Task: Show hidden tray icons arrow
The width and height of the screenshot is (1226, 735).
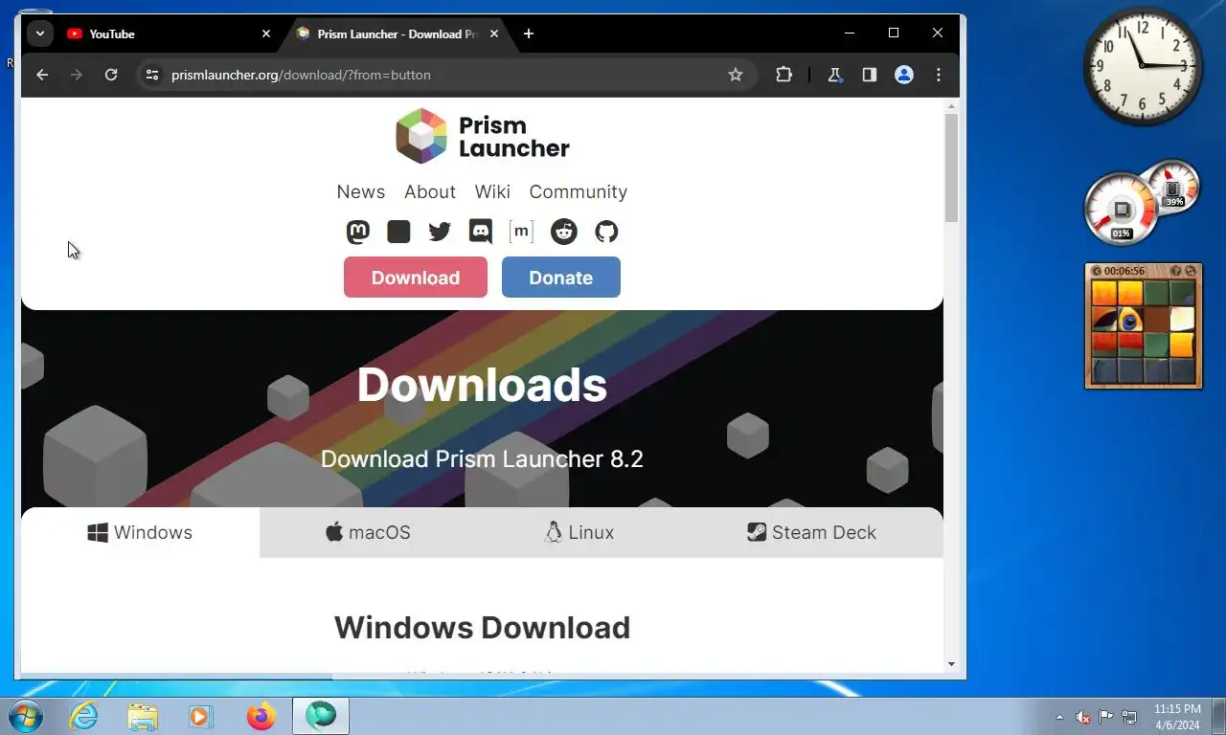Action: pyautogui.click(x=1059, y=717)
